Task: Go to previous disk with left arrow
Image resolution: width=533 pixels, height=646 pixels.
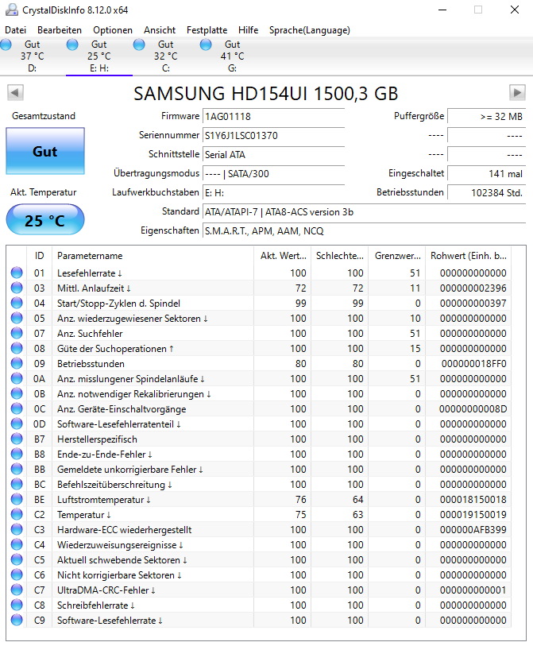Action: coord(15,93)
